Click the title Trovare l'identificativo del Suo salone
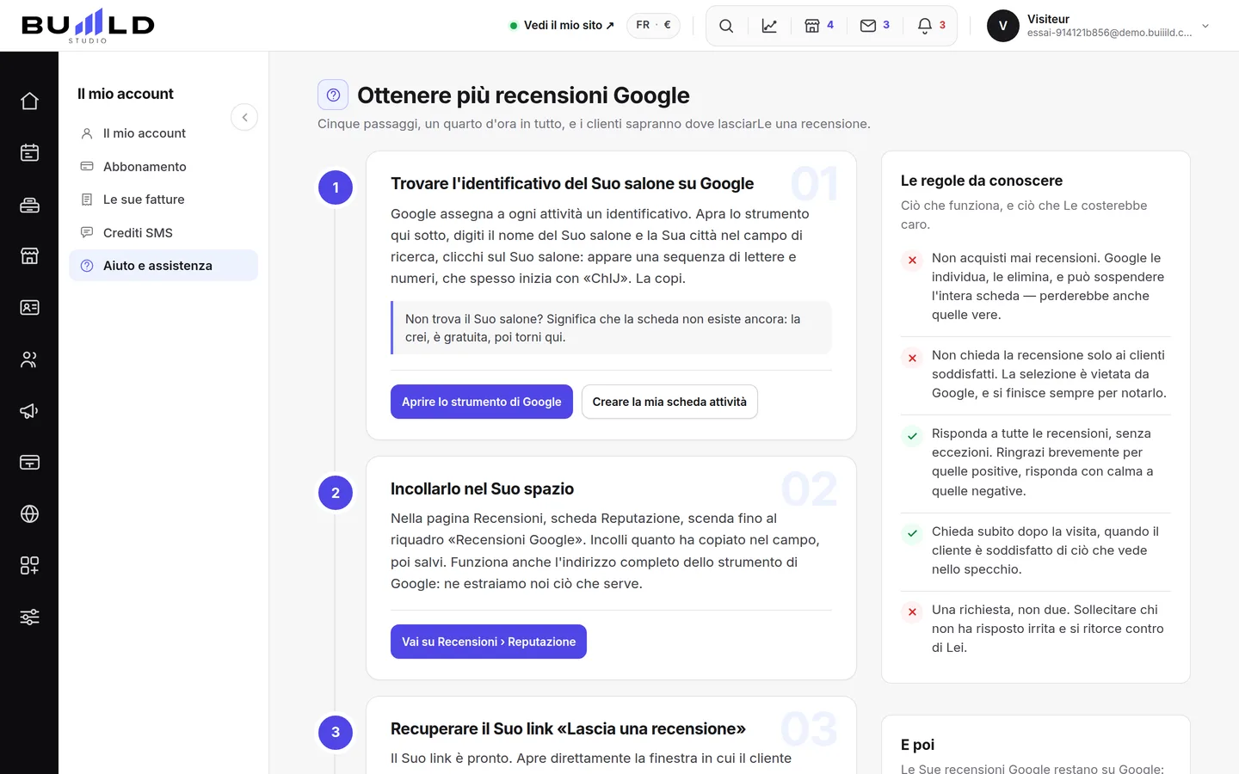 coord(572,183)
